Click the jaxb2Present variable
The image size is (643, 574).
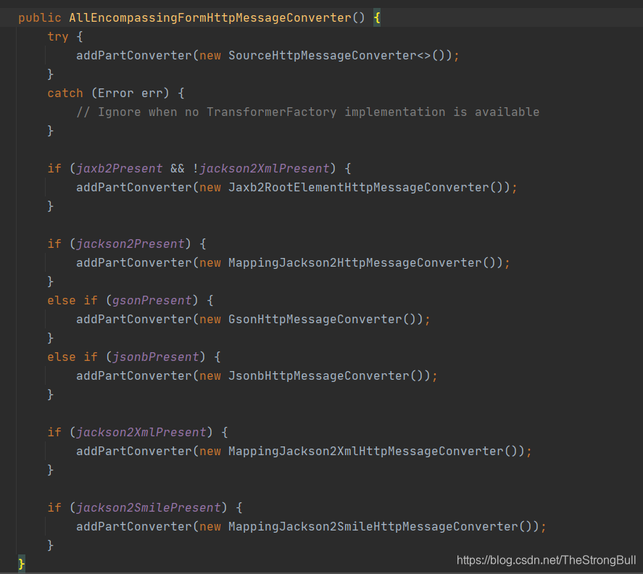[x=119, y=169]
